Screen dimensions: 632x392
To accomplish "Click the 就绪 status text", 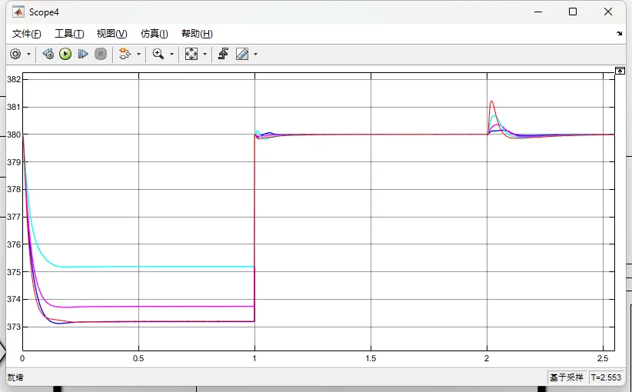I will (15, 377).
